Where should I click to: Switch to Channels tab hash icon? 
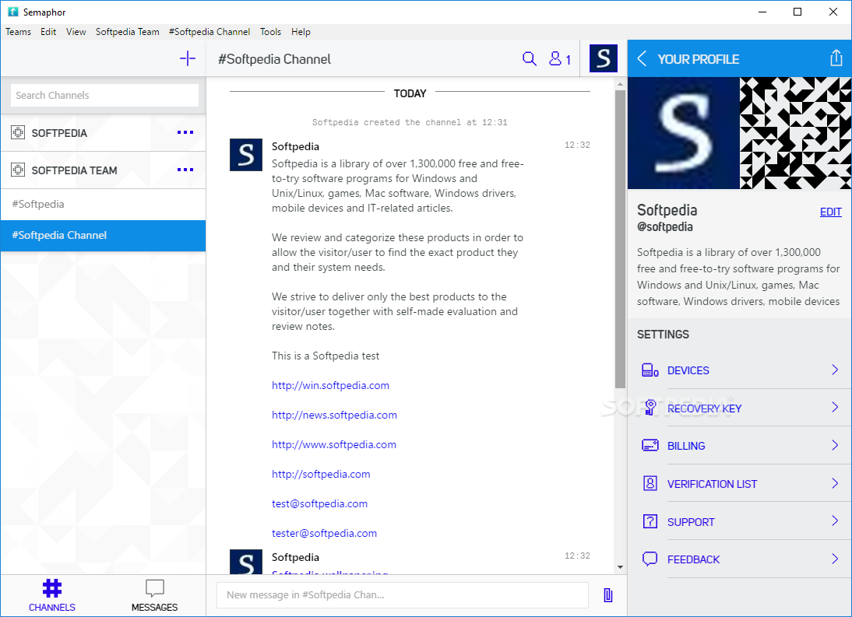pos(52,588)
